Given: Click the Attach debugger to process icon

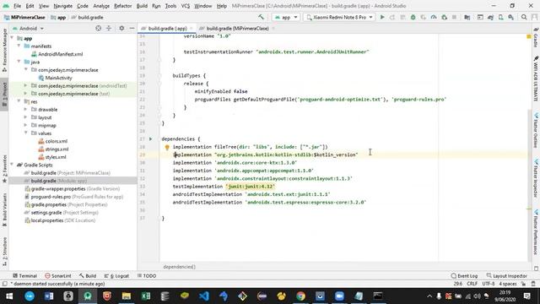Looking at the screenshot, I should click(x=445, y=17).
